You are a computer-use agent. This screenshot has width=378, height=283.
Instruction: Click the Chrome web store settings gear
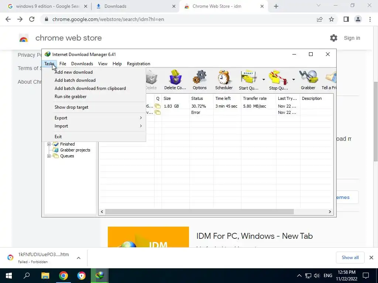click(x=334, y=38)
